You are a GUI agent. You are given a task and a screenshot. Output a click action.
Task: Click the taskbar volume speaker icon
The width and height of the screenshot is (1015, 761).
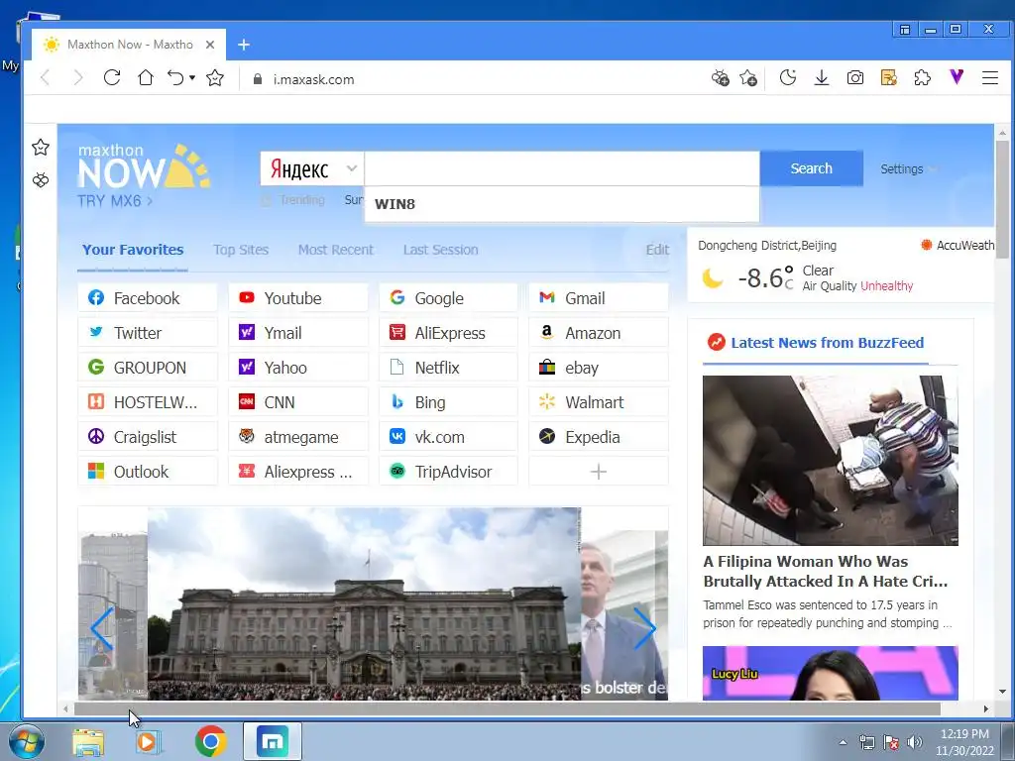915,742
